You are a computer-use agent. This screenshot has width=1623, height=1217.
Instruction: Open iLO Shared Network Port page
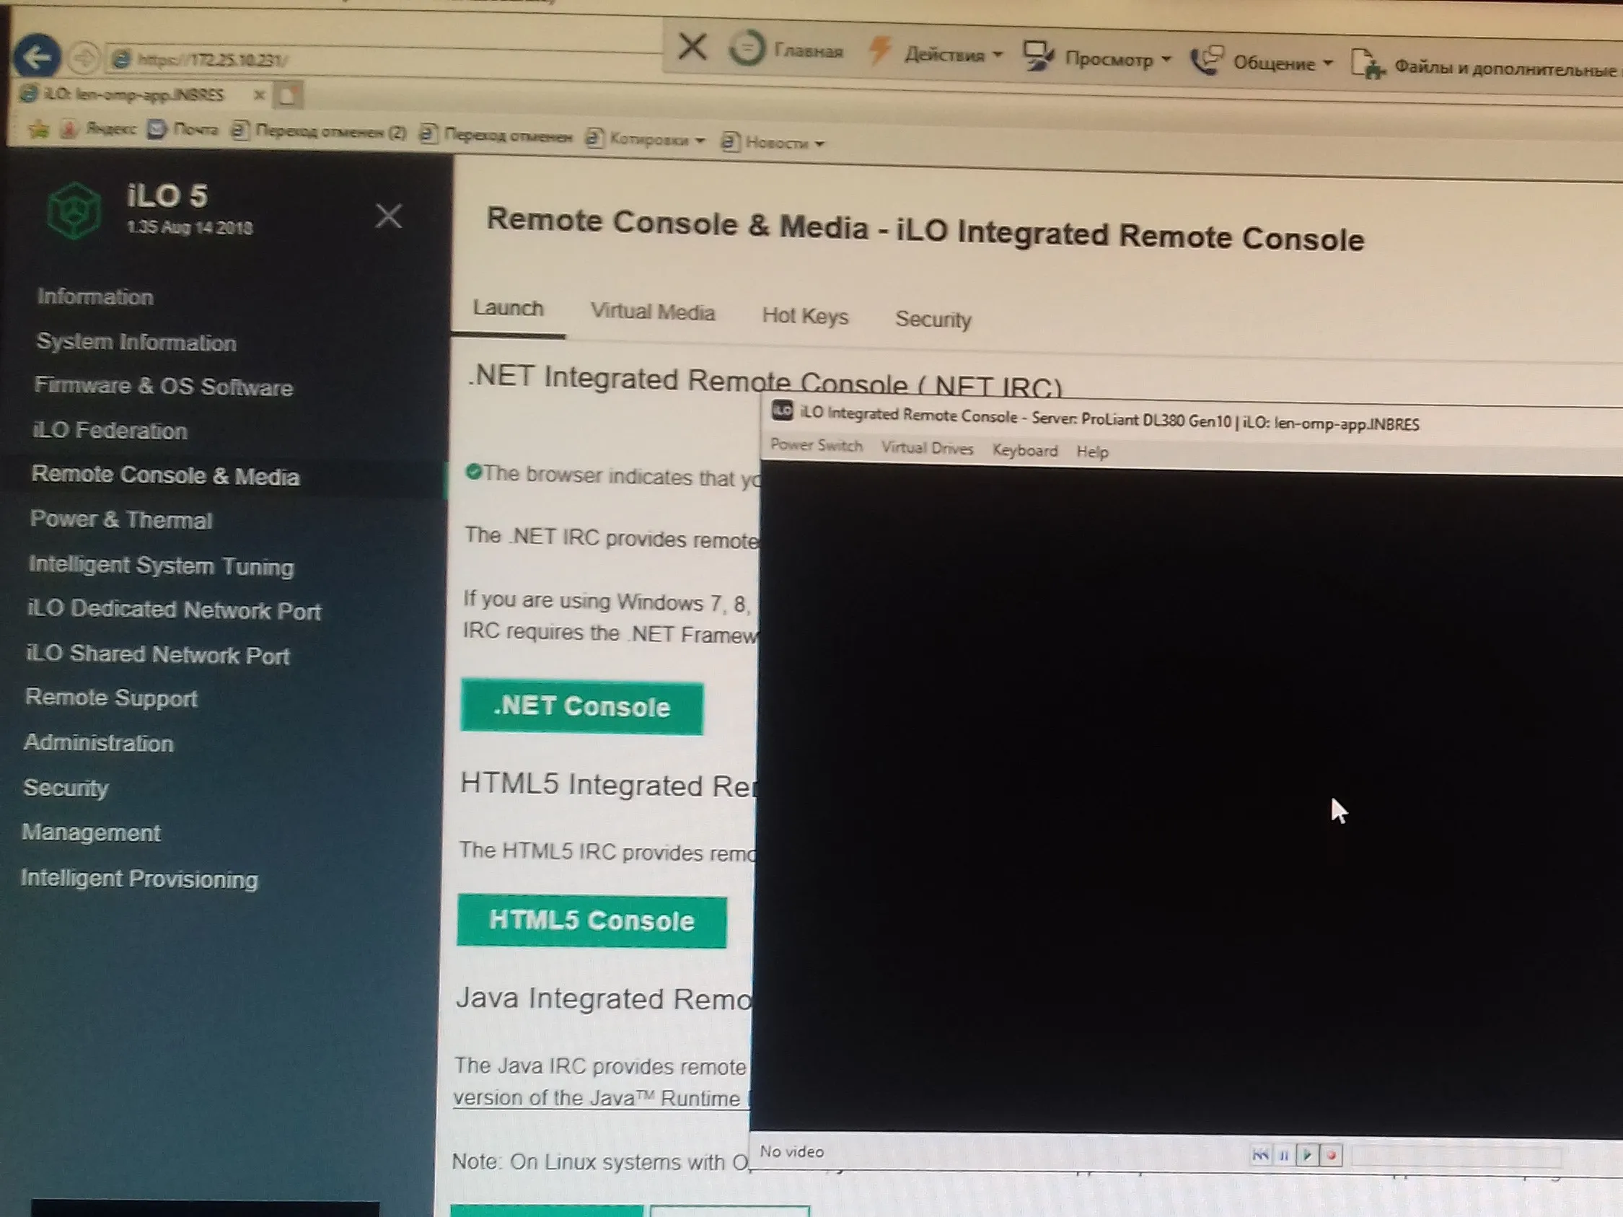pyautogui.click(x=159, y=654)
